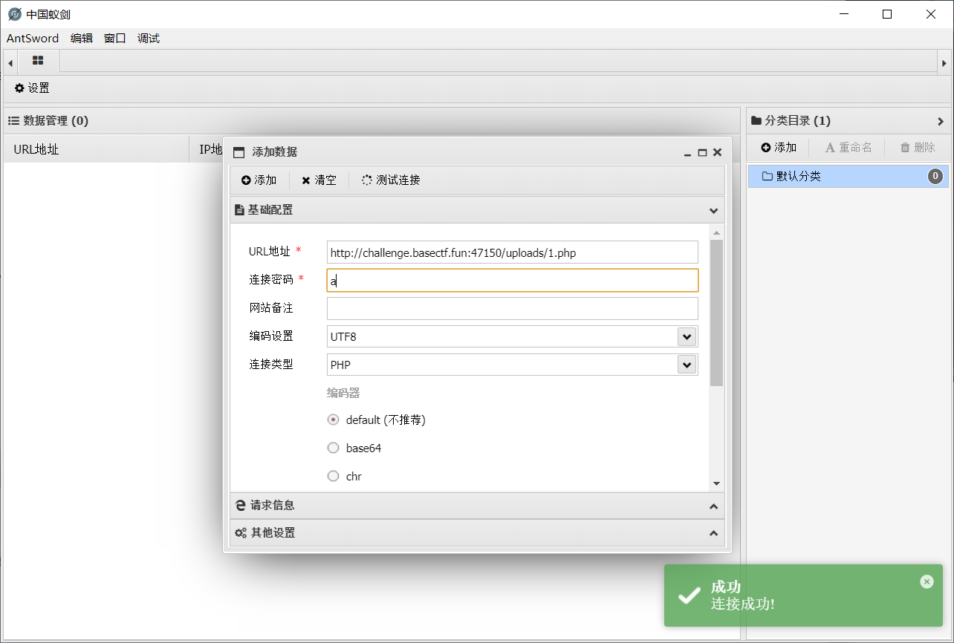The height and width of the screenshot is (643, 954).
Task: Maximize the 添加数据 dialog
Action: [x=702, y=153]
